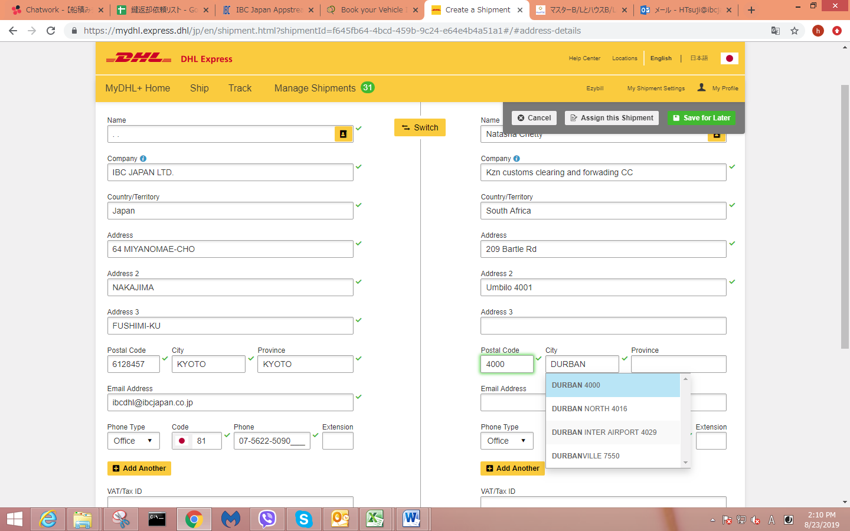Select the Japan flag country icon in header
The height and width of the screenshot is (531, 850).
(729, 58)
